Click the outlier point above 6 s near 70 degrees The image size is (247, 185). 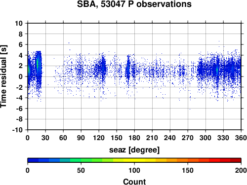[69, 43]
